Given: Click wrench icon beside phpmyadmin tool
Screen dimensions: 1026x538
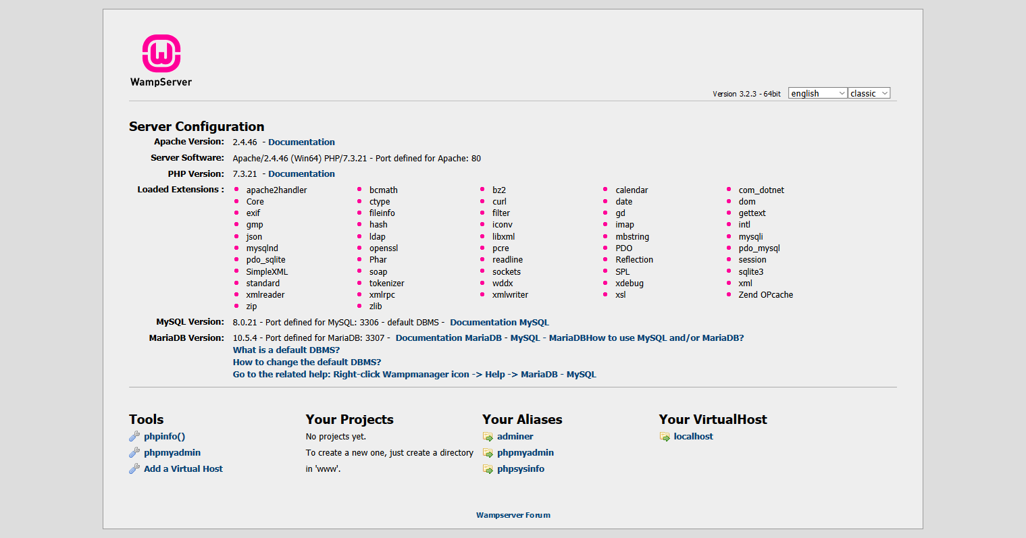Looking at the screenshot, I should click(x=134, y=453).
